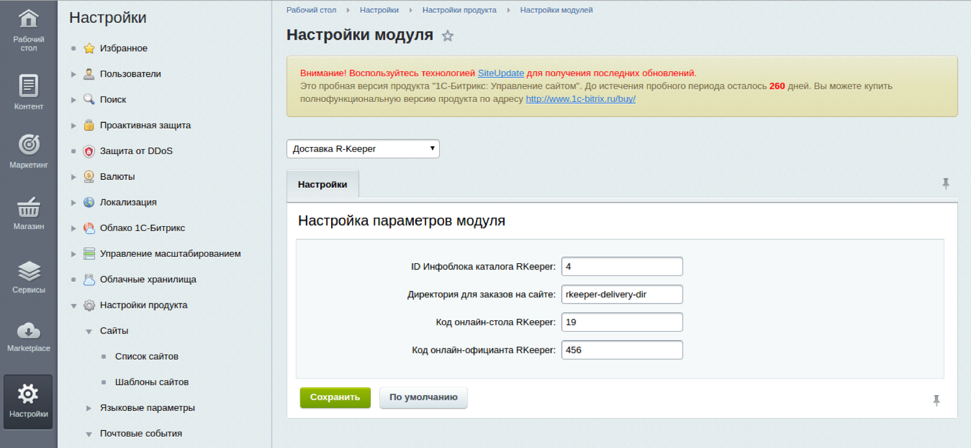Image resolution: width=971 pixels, height=448 pixels.
Task: Open Шаблоны сайтов in the tree
Action: (x=152, y=382)
